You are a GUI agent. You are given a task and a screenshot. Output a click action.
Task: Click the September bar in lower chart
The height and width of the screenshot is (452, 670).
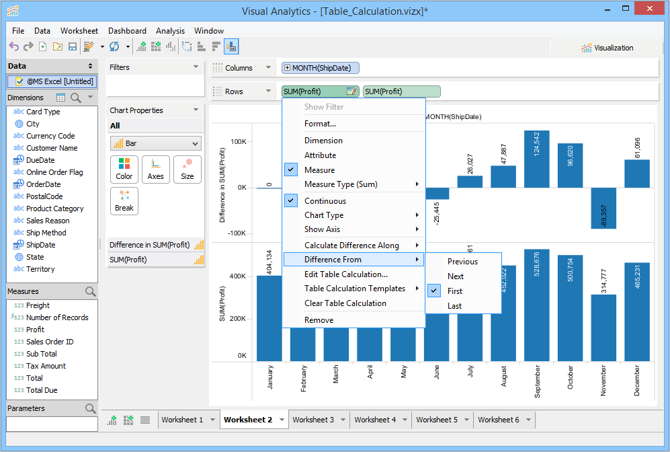[537, 305]
